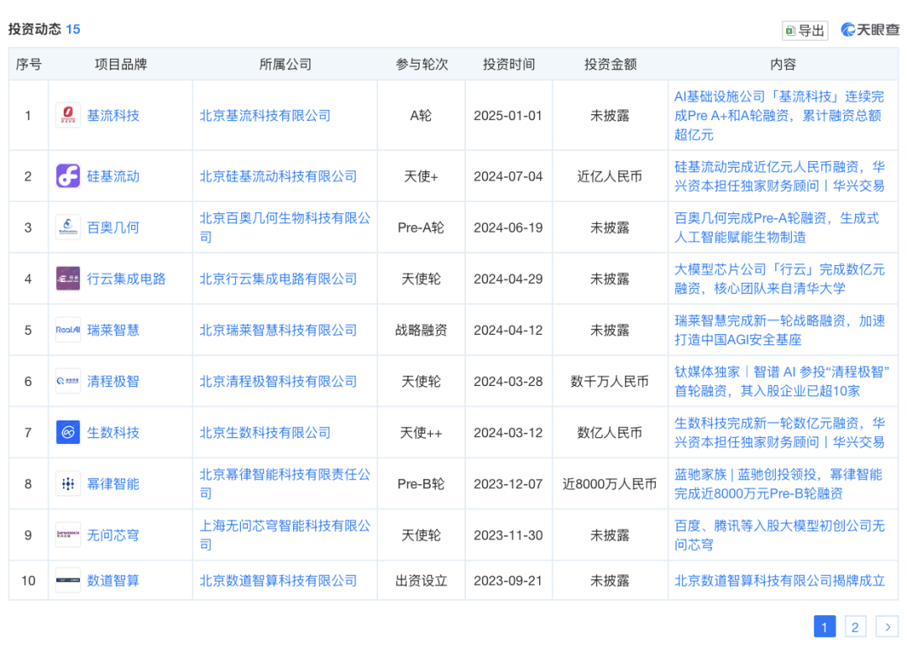907x668 pixels.
Task: Click the 生数科技 blue logo icon
Action: [68, 432]
